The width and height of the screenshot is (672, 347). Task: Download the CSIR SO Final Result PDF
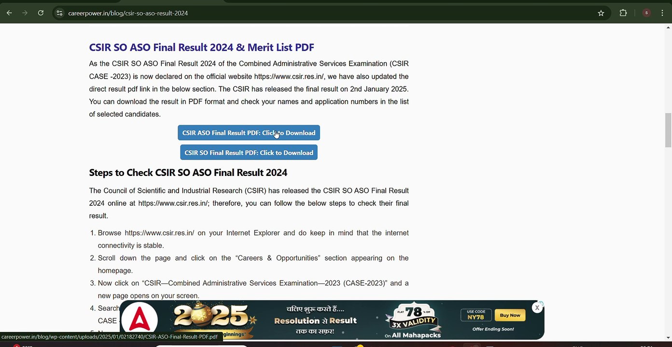pyautogui.click(x=249, y=153)
